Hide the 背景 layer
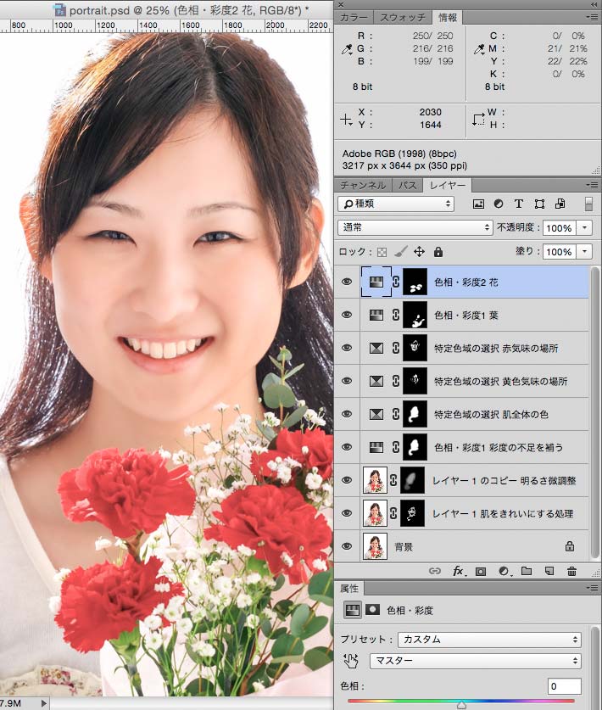This screenshot has width=602, height=710. [x=346, y=546]
